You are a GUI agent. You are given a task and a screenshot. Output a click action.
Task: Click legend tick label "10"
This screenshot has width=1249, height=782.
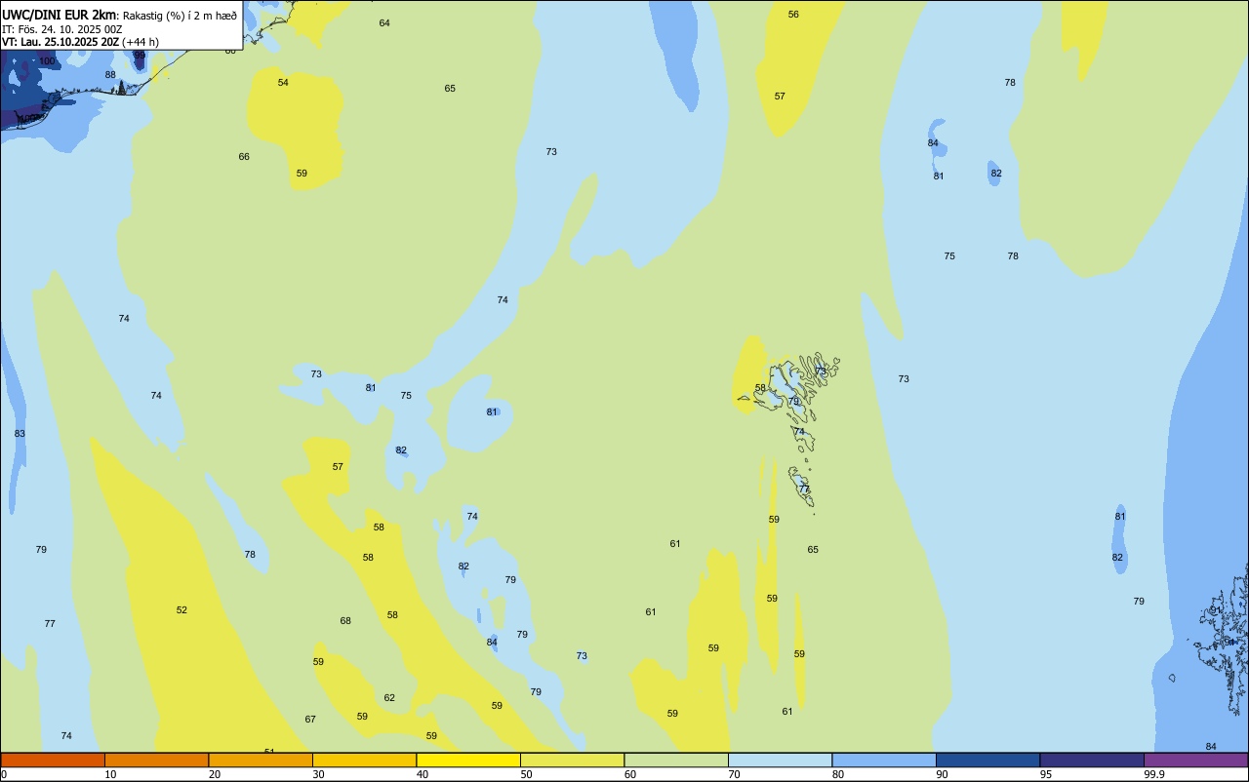(x=110, y=774)
